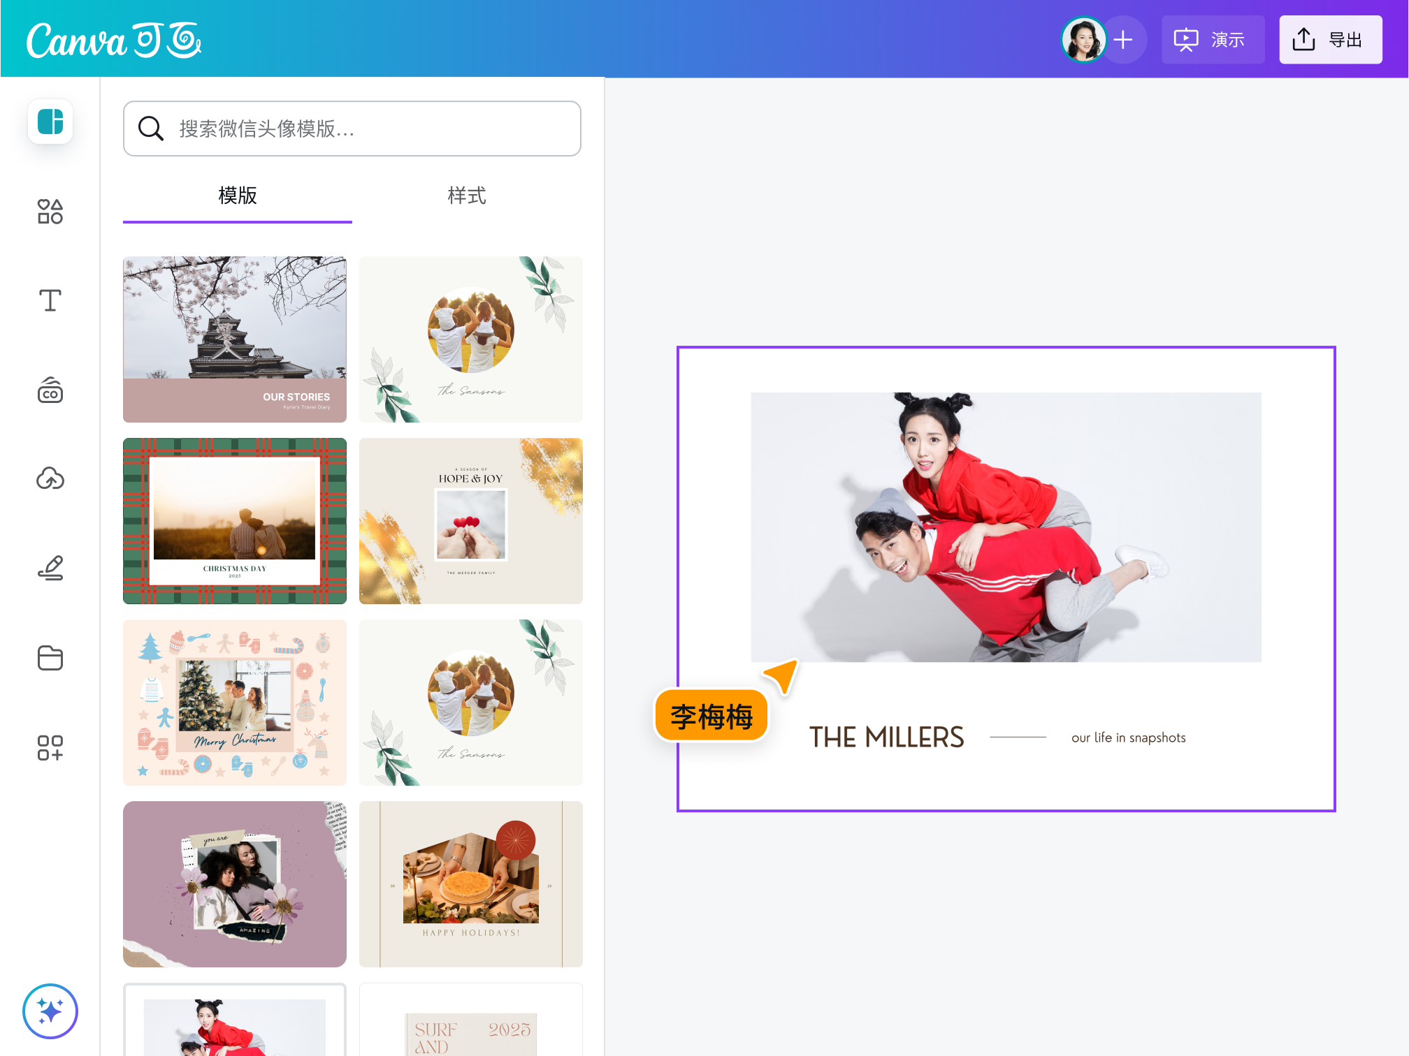This screenshot has height=1056, width=1409.
Task: Open the Projects folder icon
Action: (50, 658)
